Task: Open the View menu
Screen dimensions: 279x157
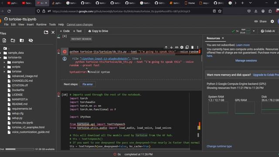Action: 21,24
